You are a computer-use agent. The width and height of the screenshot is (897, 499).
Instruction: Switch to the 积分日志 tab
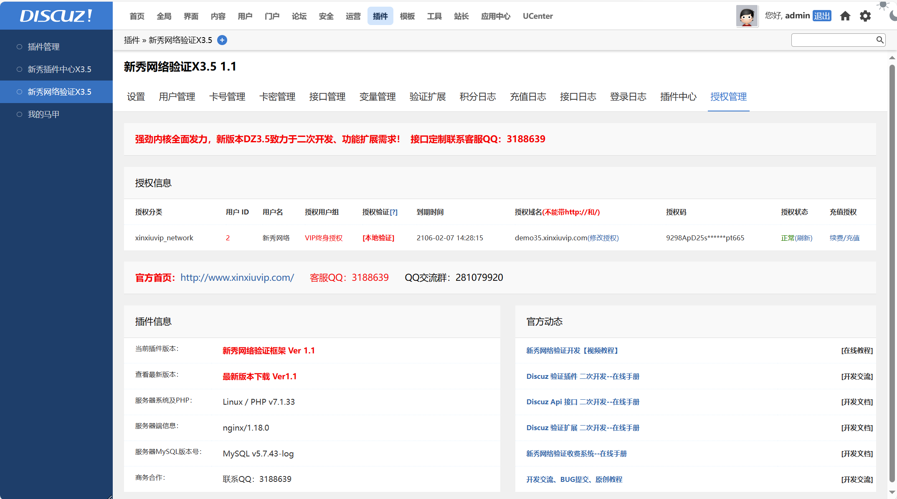[x=478, y=97]
